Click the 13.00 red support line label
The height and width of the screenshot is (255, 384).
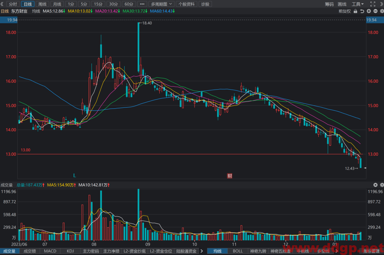(25, 150)
